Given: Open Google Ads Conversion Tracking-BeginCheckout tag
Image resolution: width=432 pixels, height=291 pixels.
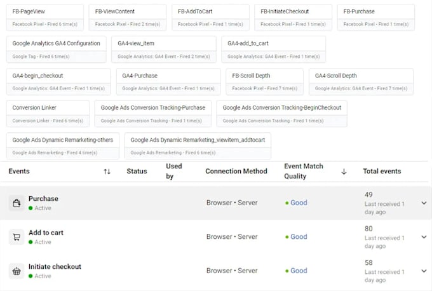Looking at the screenshot, I should [282, 114].
